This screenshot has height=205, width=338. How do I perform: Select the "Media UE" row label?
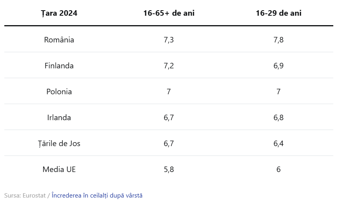[x=59, y=169]
